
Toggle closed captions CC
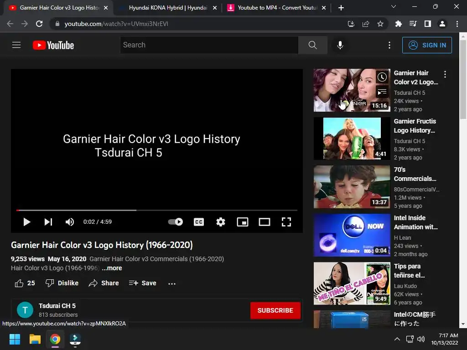pyautogui.click(x=199, y=222)
